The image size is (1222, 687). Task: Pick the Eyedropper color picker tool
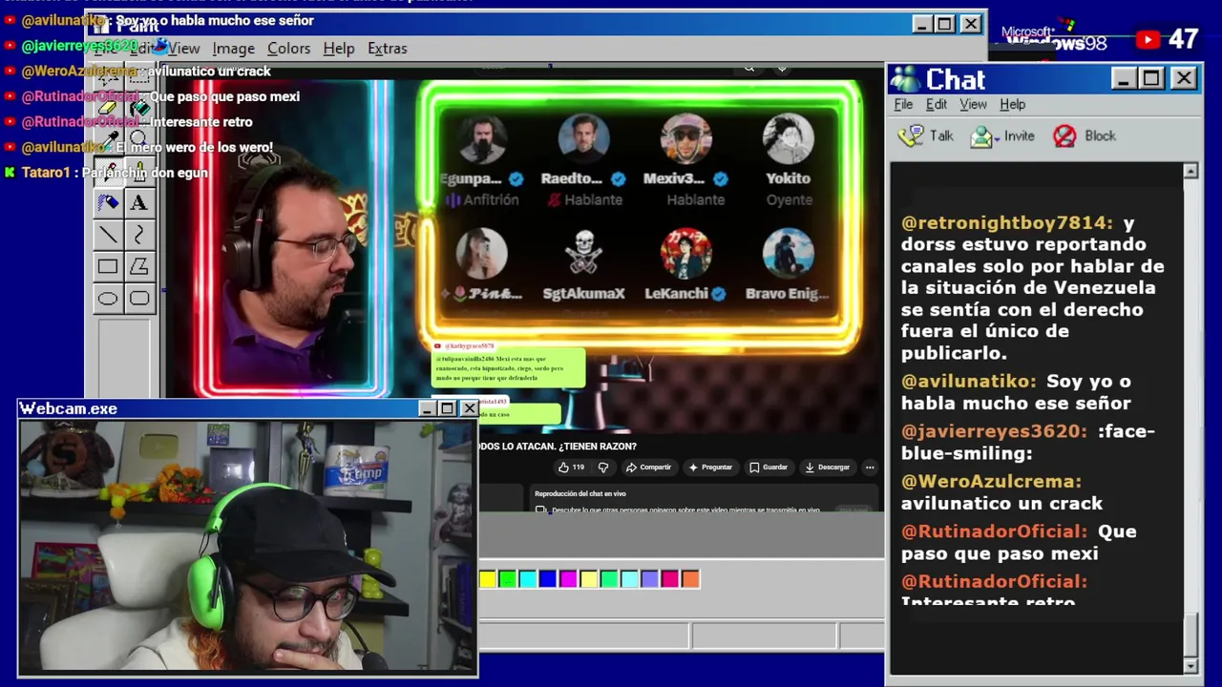108,139
